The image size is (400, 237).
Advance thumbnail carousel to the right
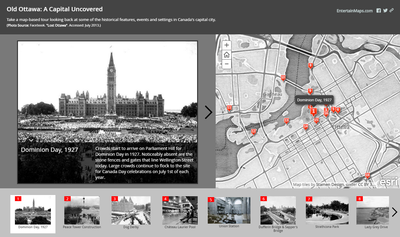coord(395,212)
